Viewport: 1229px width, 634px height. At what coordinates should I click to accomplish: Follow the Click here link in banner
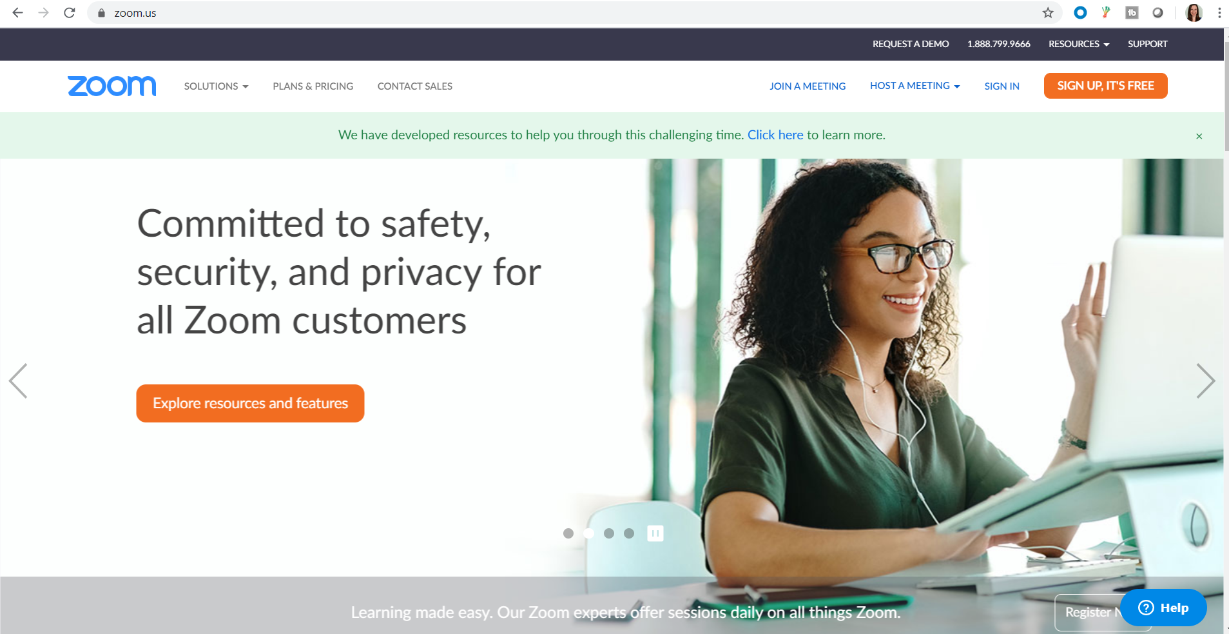[775, 135]
